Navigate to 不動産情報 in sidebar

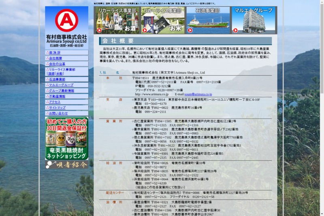[x=57, y=96]
